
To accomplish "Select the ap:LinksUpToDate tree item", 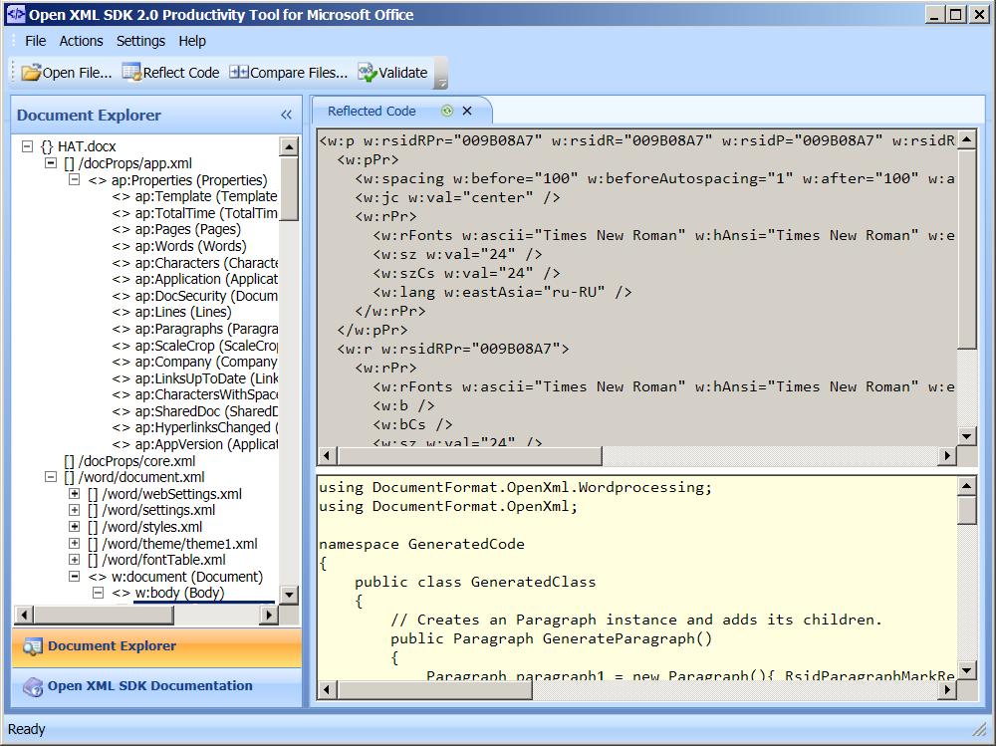I will pyautogui.click(x=195, y=378).
